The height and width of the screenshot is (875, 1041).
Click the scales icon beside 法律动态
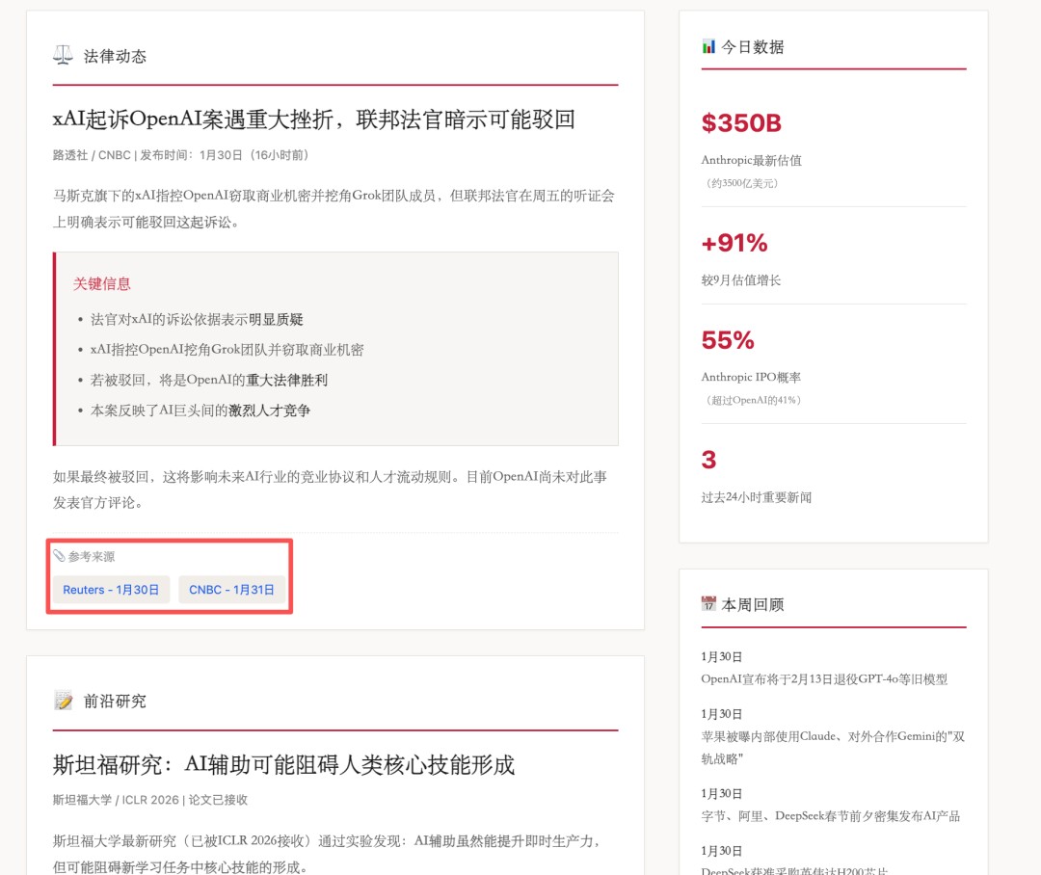tap(63, 56)
